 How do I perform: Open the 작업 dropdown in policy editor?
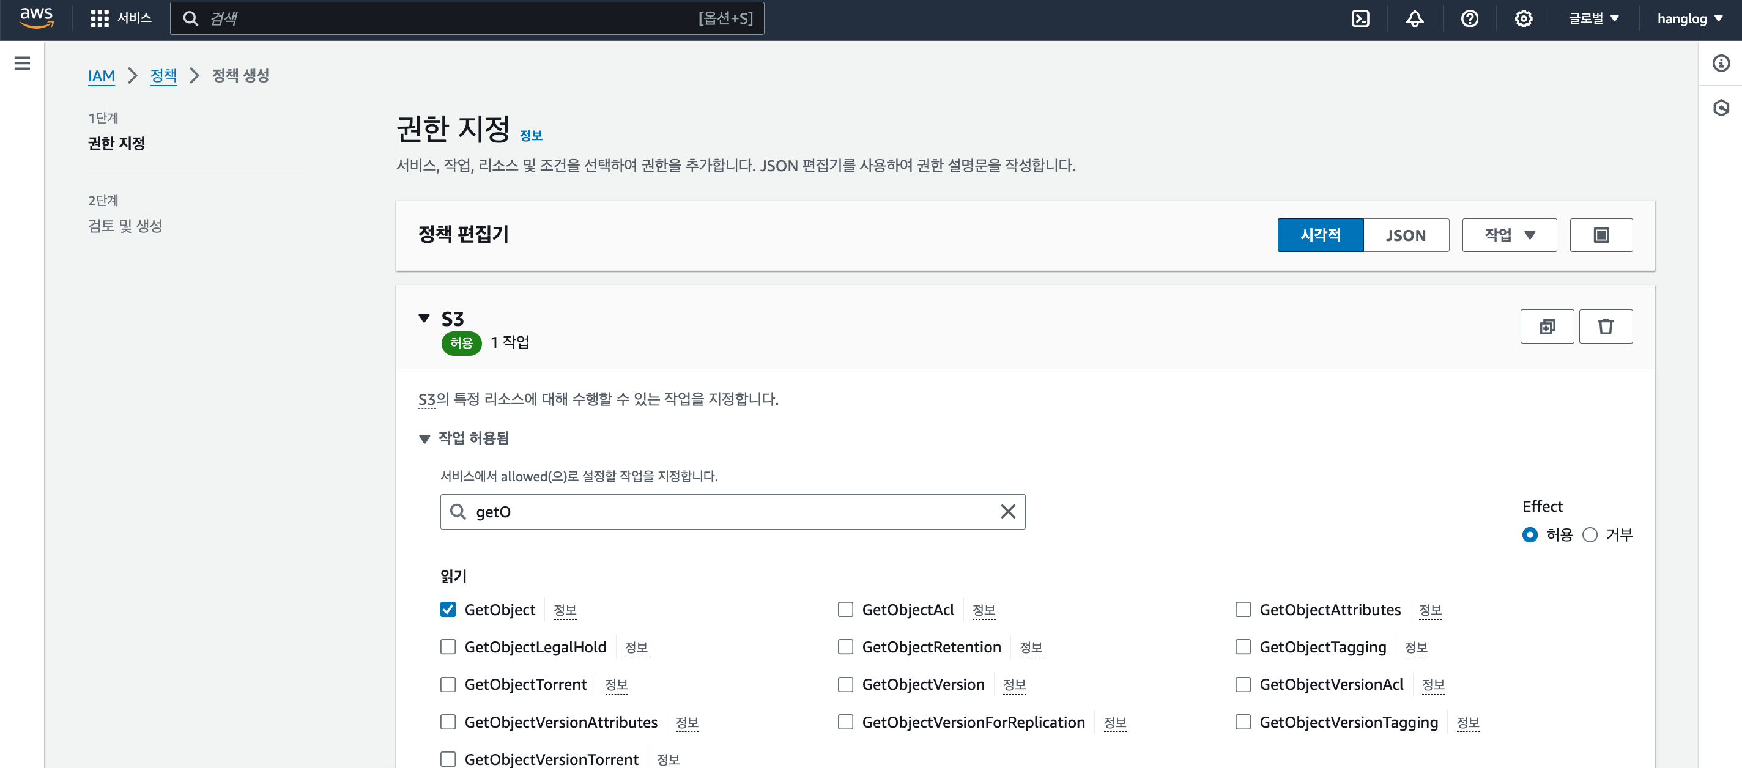[1509, 235]
